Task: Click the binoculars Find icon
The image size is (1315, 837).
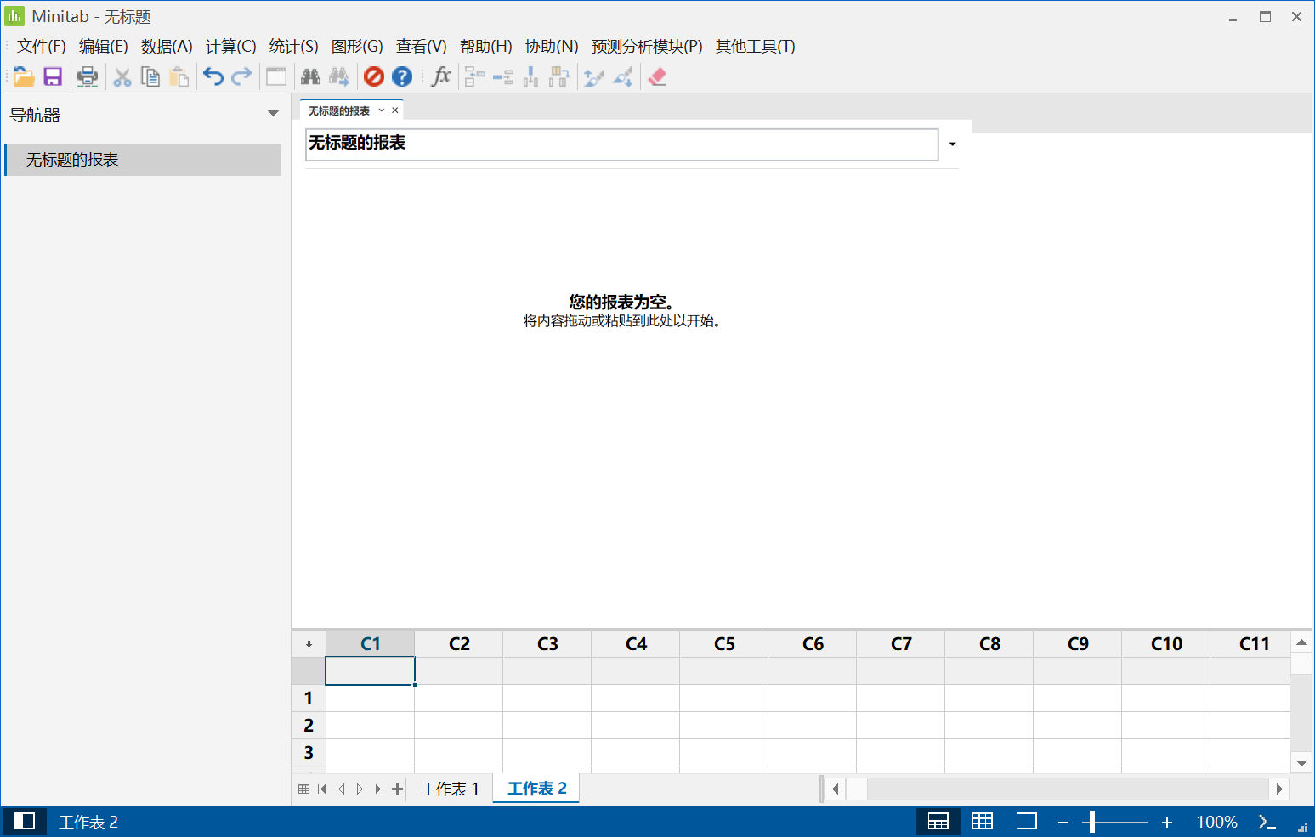Action: [x=310, y=76]
